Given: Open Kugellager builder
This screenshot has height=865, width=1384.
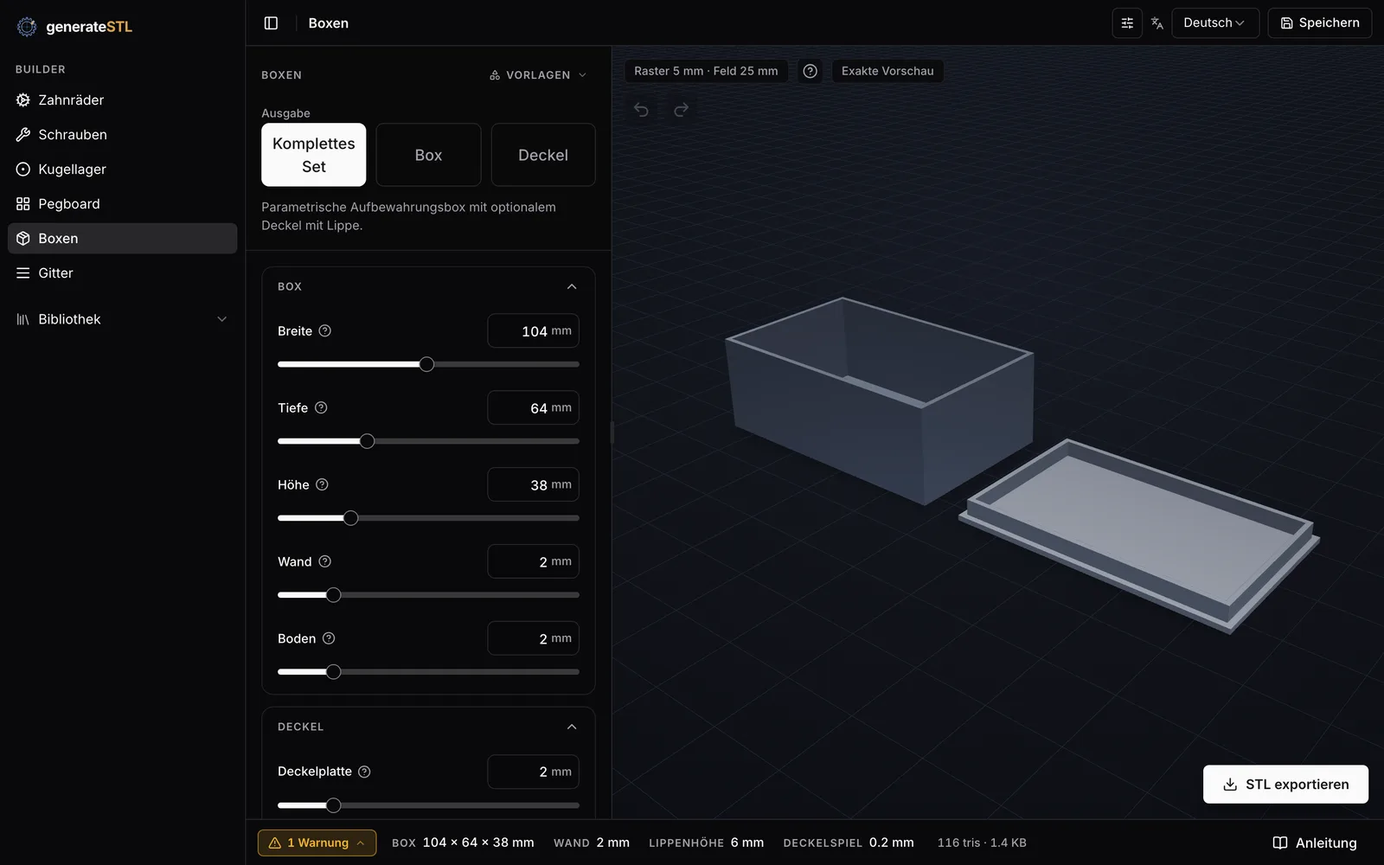Looking at the screenshot, I should [x=122, y=170].
